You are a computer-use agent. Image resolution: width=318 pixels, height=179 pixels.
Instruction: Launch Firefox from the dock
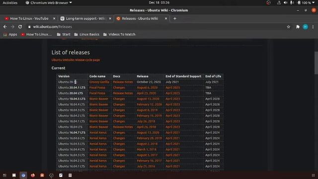(x=33, y=175)
